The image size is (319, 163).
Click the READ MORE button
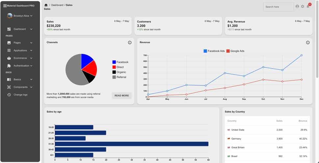pos(122,96)
